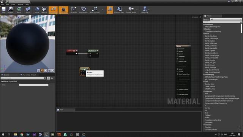
Task: Select Constant in the Palette list
Action: click(x=208, y=127)
